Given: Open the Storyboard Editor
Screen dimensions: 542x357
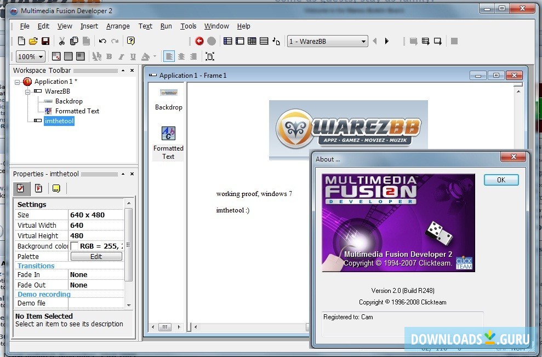Looking at the screenshot, I should point(228,41).
